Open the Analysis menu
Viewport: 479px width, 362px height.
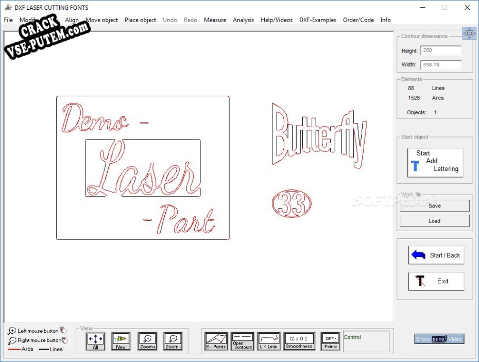point(243,20)
